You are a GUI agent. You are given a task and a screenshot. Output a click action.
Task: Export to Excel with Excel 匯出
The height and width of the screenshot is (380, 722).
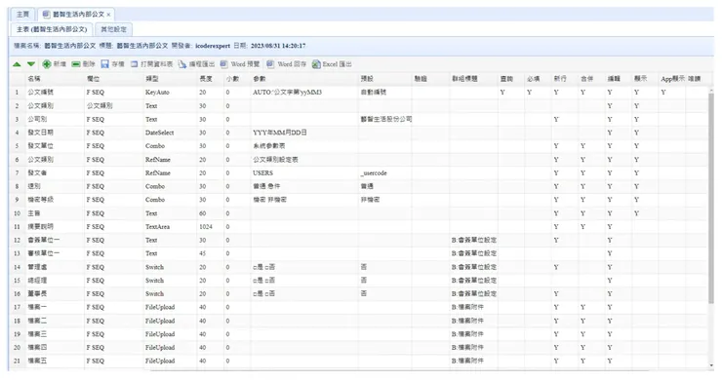(x=332, y=64)
